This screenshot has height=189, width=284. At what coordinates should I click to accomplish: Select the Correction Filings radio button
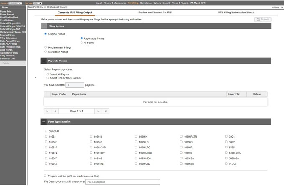coord(46,52)
